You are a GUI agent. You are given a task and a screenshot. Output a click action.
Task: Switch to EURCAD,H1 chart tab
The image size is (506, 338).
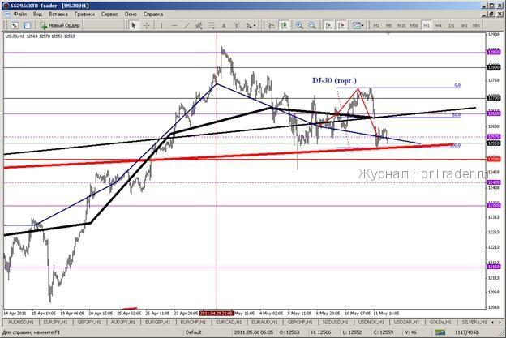pyautogui.click(x=229, y=322)
